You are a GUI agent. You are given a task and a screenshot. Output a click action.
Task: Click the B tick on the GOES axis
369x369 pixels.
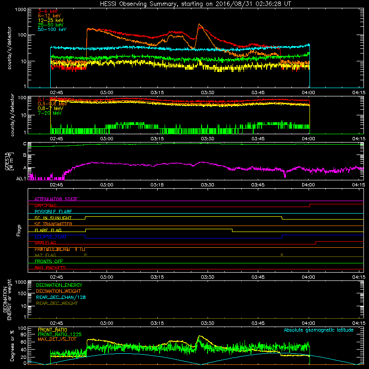pyautogui.click(x=25, y=155)
